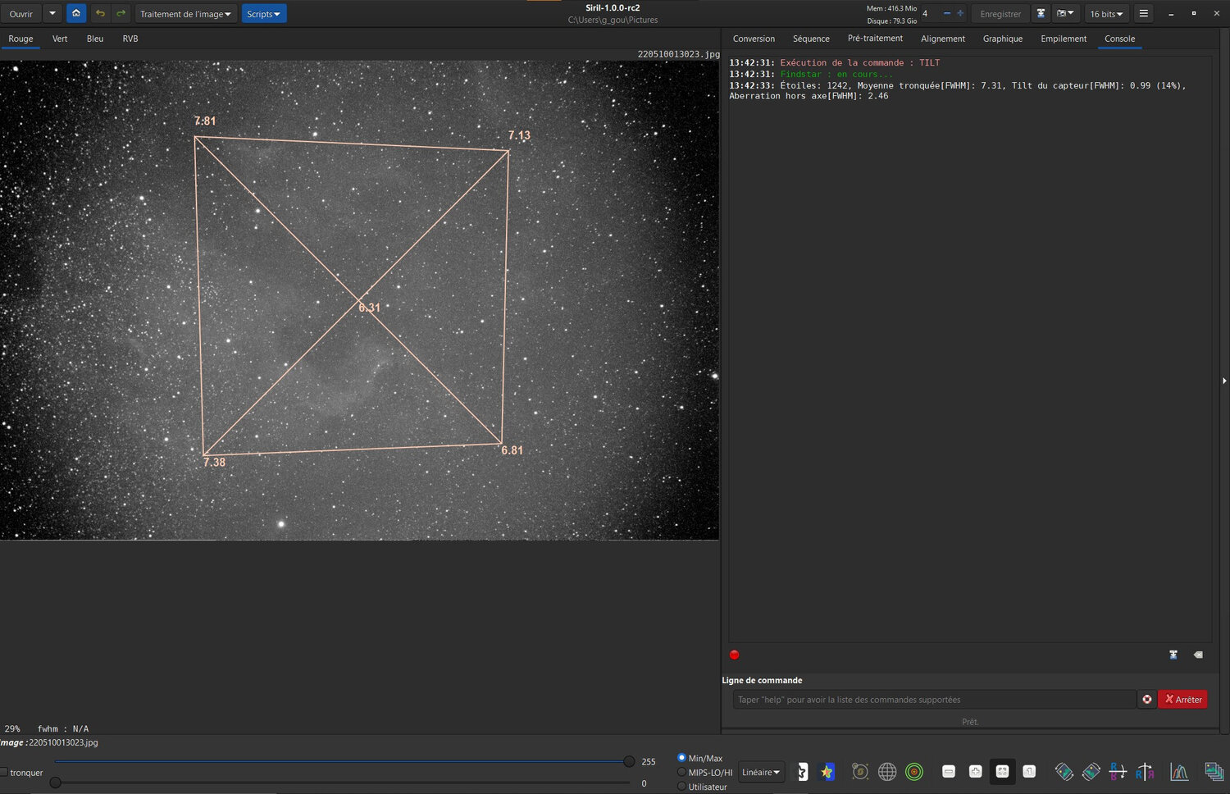Enable the Utilisateur radio option

tap(681, 787)
